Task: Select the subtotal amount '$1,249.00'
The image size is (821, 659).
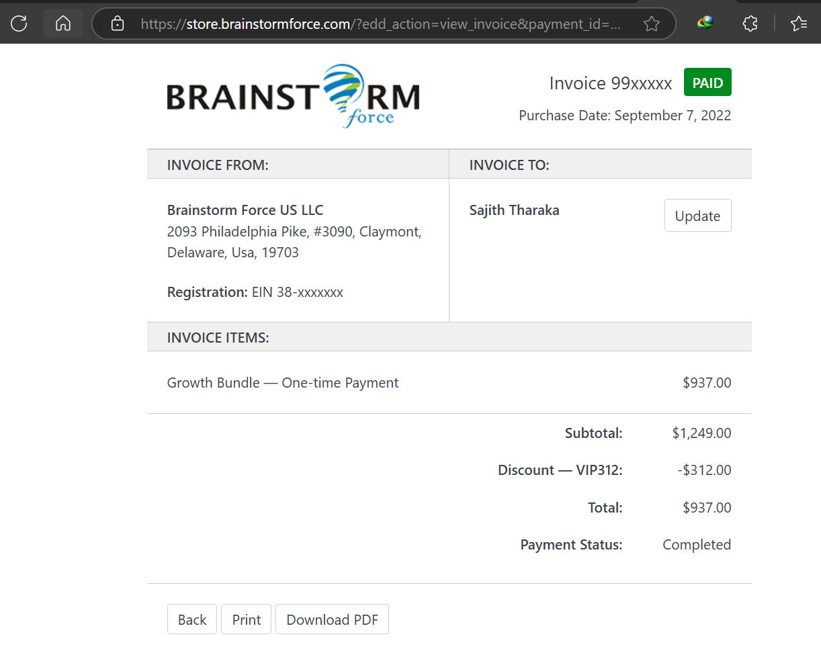Action: tap(701, 433)
